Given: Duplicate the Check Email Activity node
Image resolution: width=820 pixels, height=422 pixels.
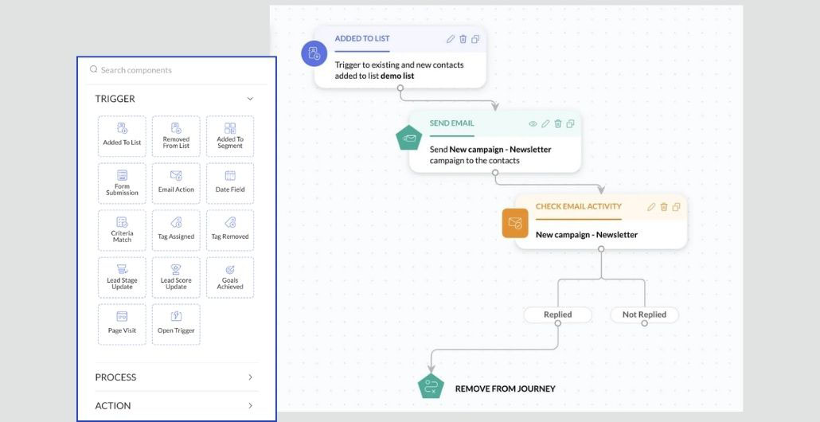Looking at the screenshot, I should (676, 206).
